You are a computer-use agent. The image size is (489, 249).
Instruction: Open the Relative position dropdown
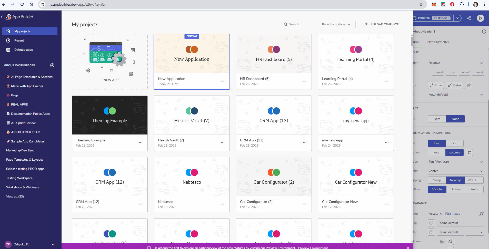coord(456,63)
